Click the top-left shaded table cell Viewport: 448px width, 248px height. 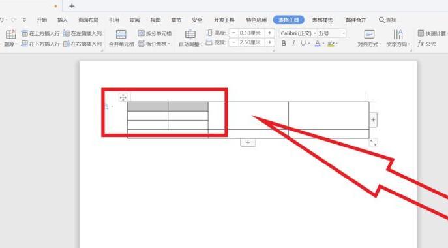[148, 106]
